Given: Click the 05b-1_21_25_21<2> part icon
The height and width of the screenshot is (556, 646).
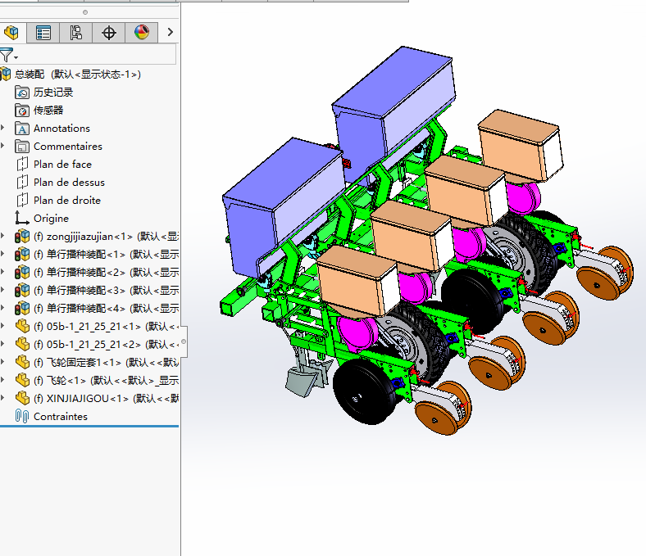Looking at the screenshot, I should click(x=22, y=345).
